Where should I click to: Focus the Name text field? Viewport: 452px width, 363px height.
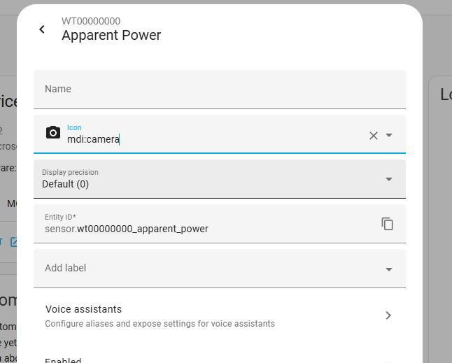pos(219,90)
